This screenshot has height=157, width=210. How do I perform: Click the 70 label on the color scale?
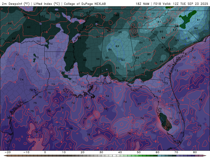(176, 152)
